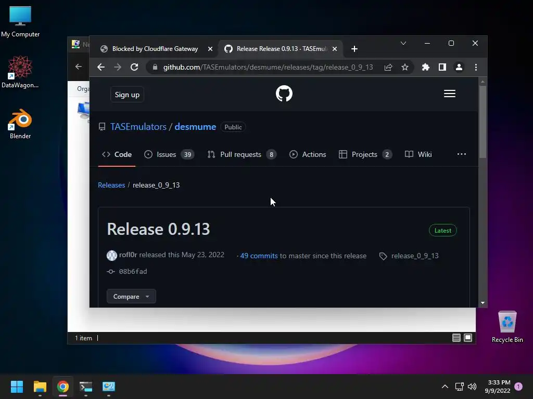This screenshot has height=399, width=533.
Task: Select the Recycle Bin icon
Action: tap(507, 327)
